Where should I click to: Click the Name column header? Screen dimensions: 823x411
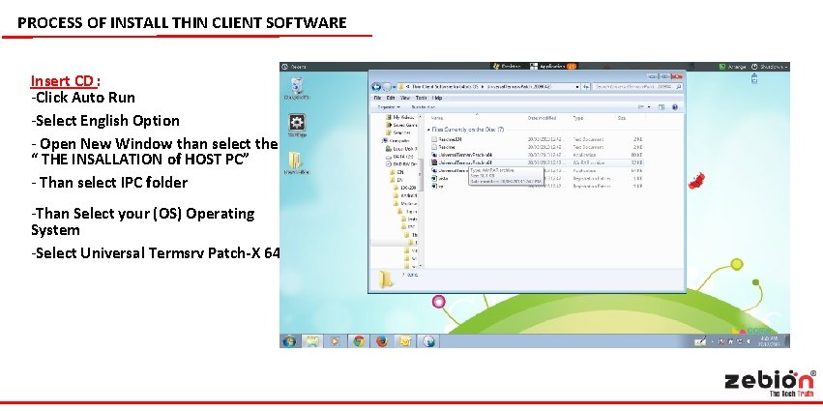coord(437,119)
